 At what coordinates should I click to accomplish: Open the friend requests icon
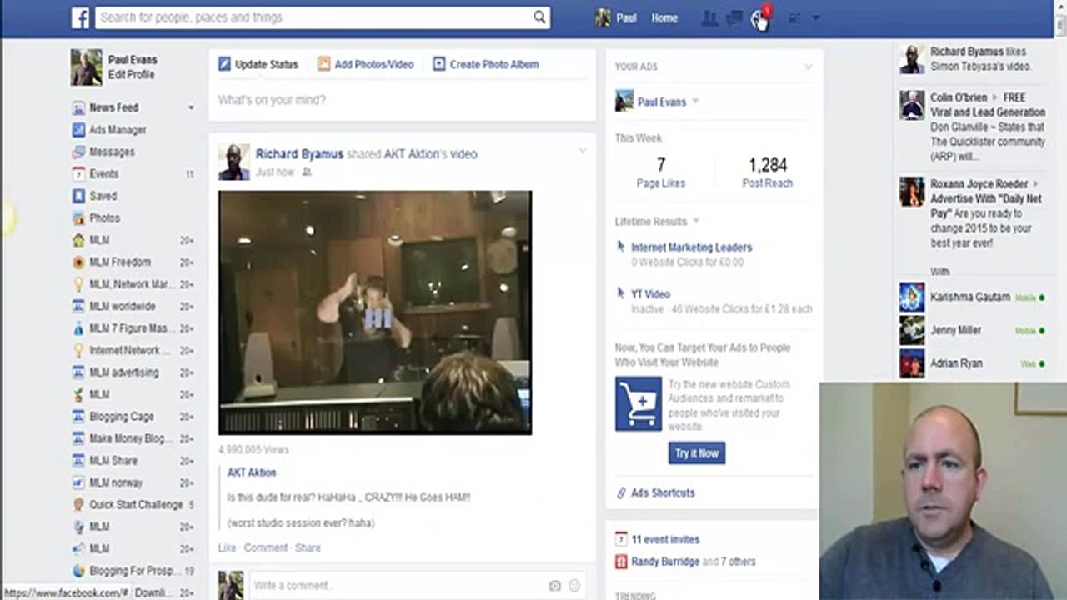(x=709, y=18)
